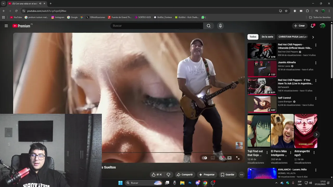The image size is (333, 187).
Task: Open Otherside video thumbnail
Action: (x=262, y=51)
